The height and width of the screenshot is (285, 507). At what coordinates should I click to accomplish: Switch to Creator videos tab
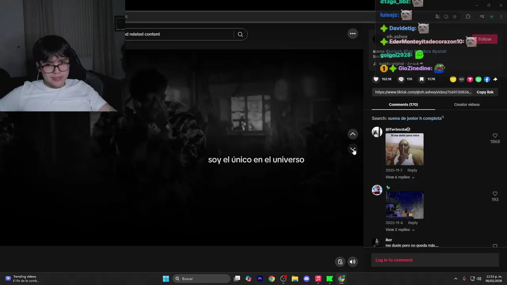(467, 104)
